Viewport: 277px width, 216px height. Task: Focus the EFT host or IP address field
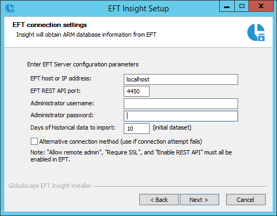[181, 79]
